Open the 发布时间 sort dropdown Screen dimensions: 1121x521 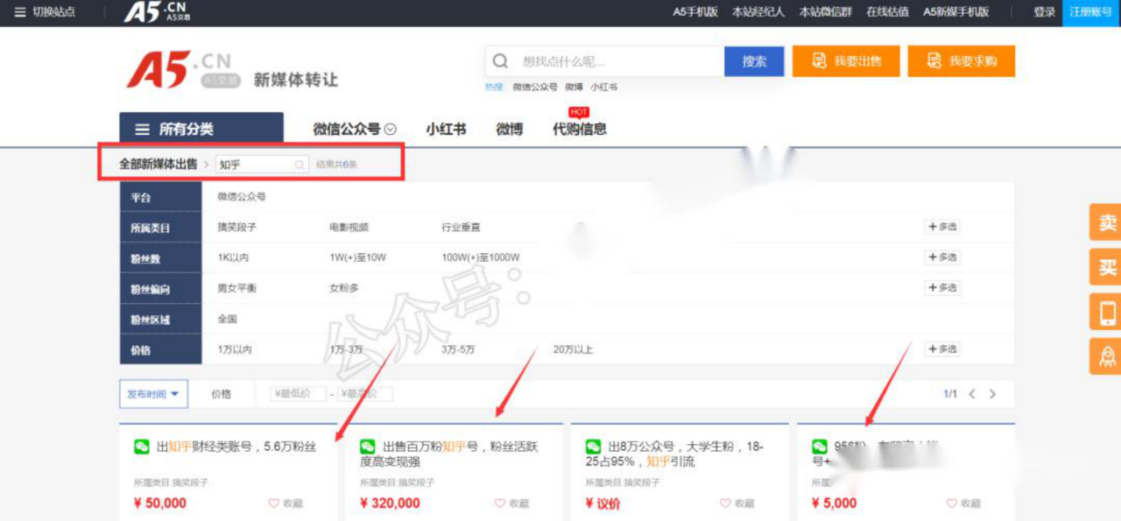coord(153,394)
